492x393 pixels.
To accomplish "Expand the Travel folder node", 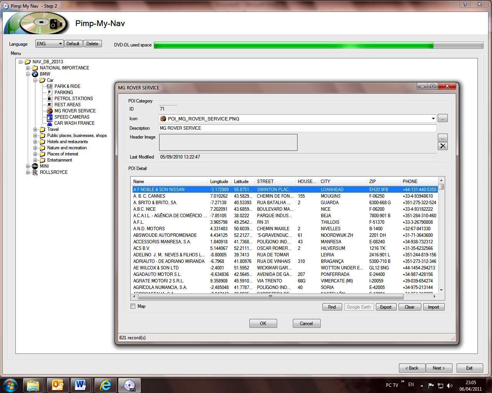I will pos(35,129).
